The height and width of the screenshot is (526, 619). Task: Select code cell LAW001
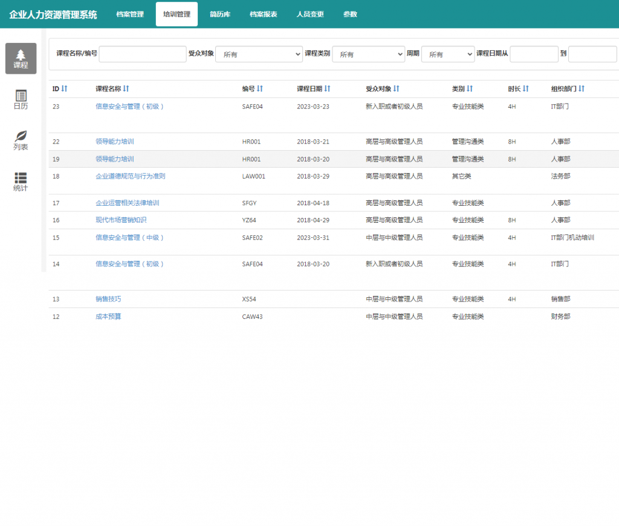(x=254, y=177)
